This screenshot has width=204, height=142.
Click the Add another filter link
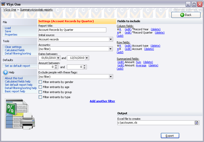pos(102,101)
